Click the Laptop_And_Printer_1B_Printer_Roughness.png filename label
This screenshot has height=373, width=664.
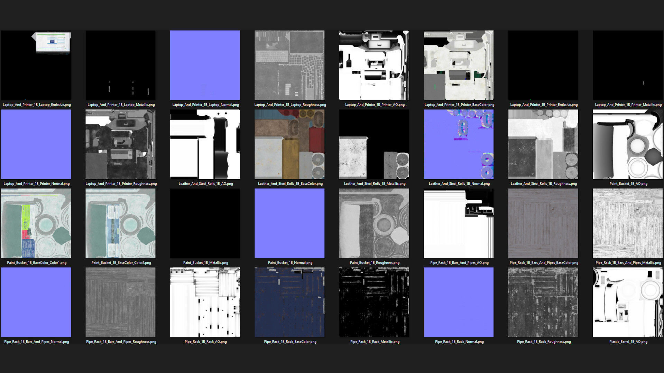[121, 184]
